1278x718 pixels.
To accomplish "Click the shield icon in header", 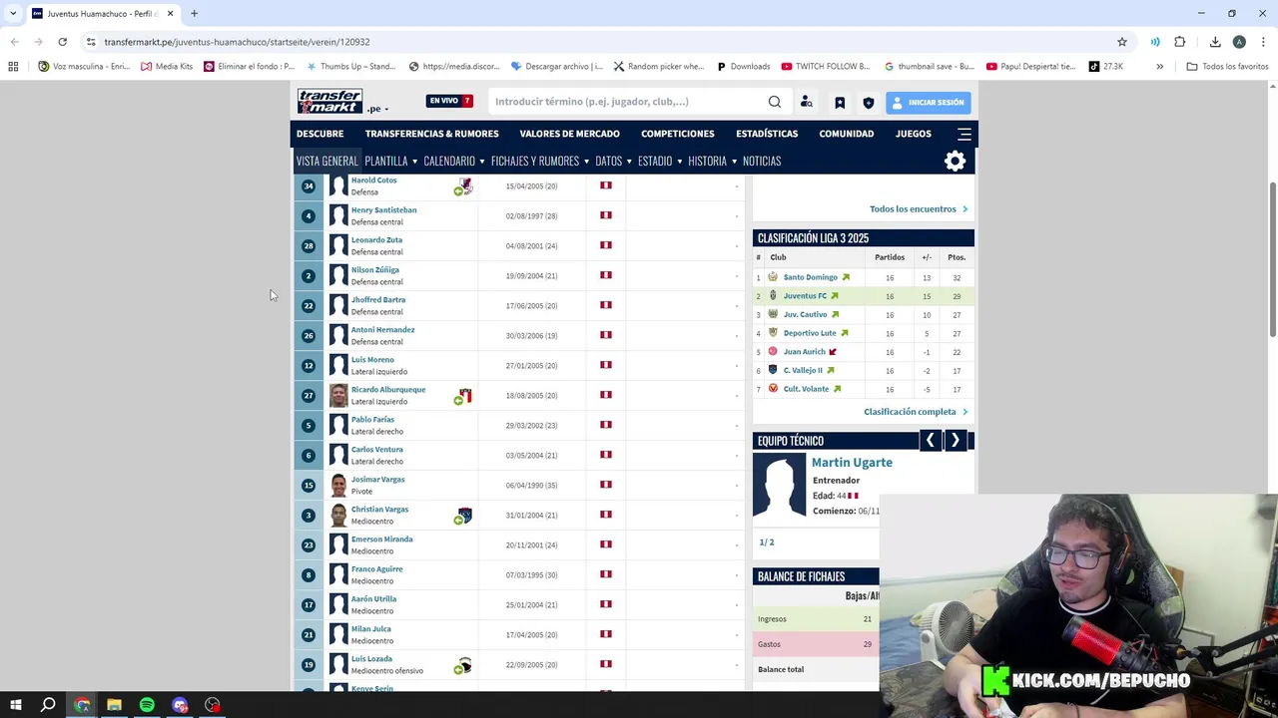I will pos(869,102).
